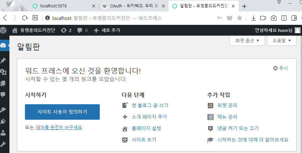The width and height of the screenshot is (302, 153).
Task: Click the site info icon before localhost
Action: pyautogui.click(x=48, y=18)
